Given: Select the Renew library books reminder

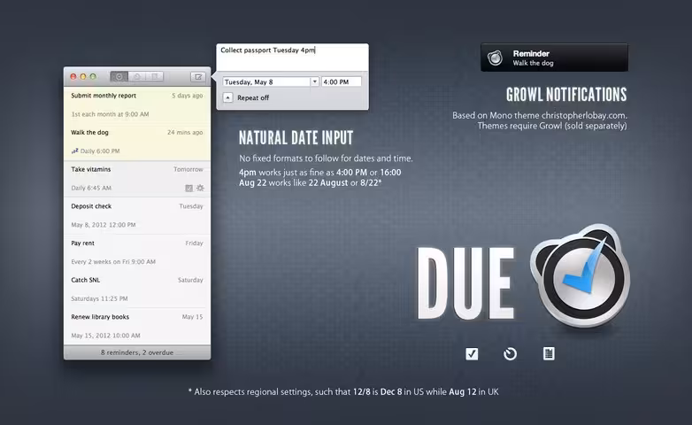Looking at the screenshot, I should (137, 326).
